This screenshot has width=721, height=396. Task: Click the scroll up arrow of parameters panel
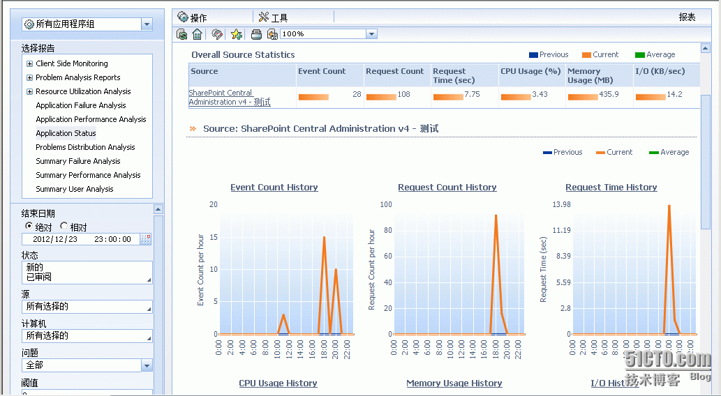tap(158, 209)
